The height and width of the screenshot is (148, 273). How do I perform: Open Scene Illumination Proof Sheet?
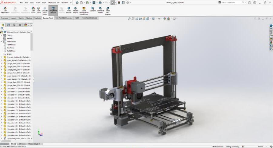pyautogui.click(x=84, y=11)
